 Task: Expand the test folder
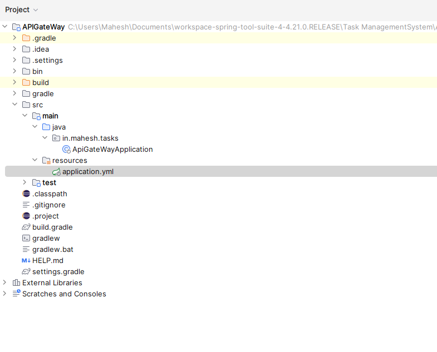click(25, 182)
